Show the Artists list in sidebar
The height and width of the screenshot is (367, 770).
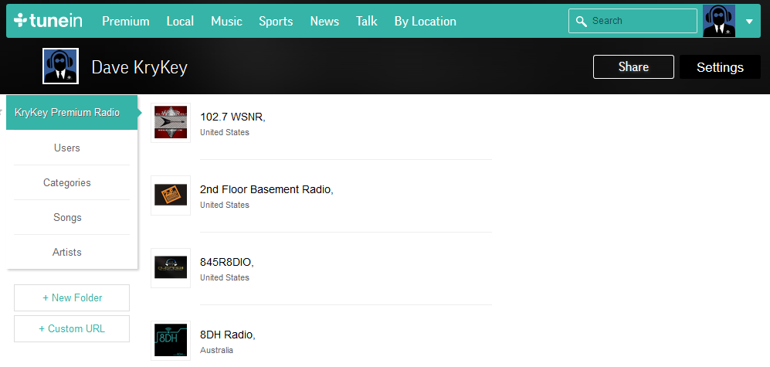coord(67,253)
